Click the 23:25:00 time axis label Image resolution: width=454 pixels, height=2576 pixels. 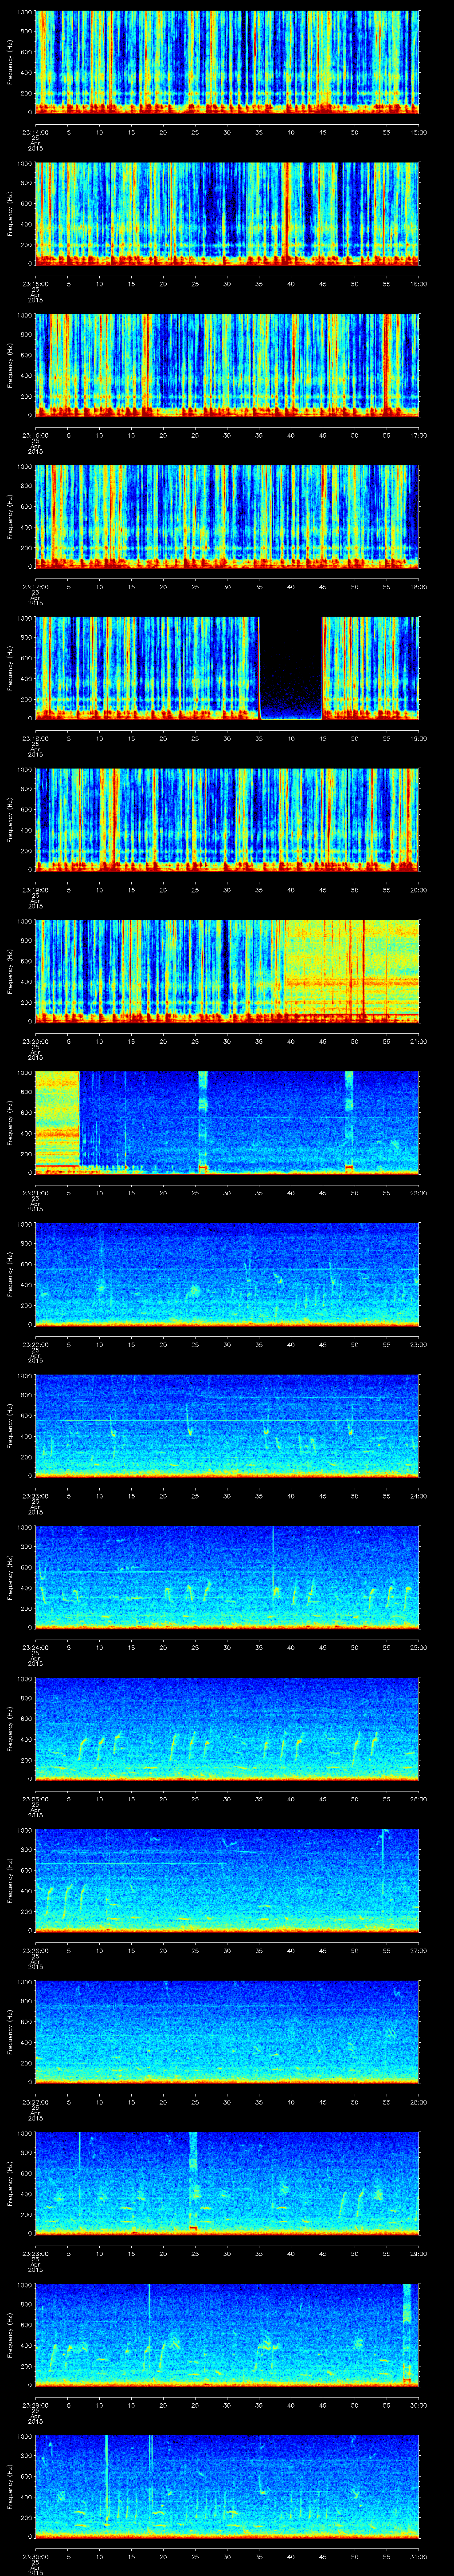(35, 1798)
